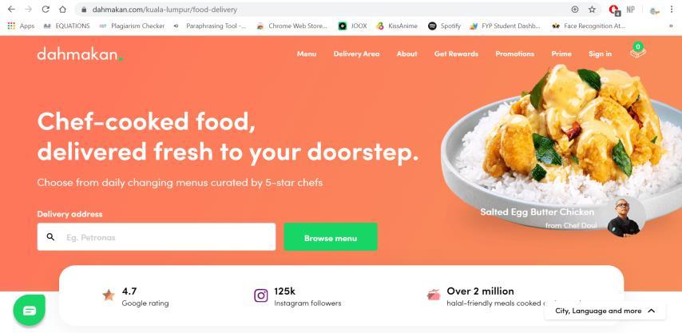Go to the Delivery Area page

click(357, 54)
